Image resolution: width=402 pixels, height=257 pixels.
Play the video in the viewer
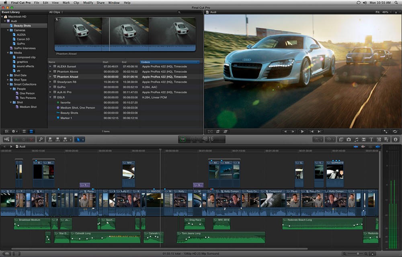pos(302,131)
